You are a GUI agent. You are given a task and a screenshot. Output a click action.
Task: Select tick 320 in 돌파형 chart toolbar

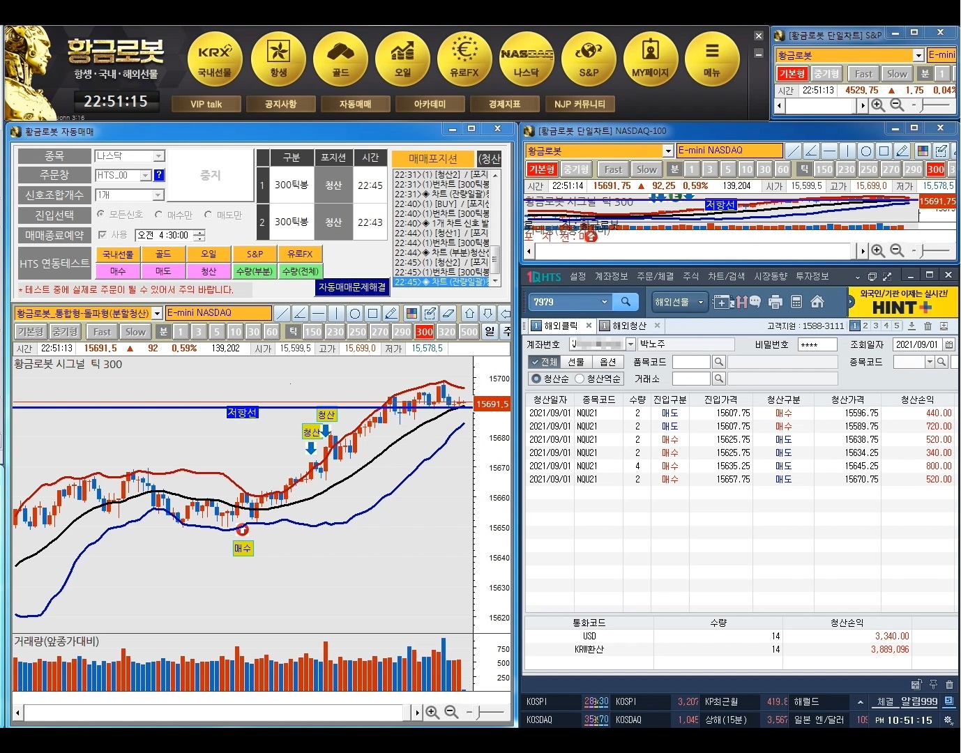pyautogui.click(x=447, y=332)
